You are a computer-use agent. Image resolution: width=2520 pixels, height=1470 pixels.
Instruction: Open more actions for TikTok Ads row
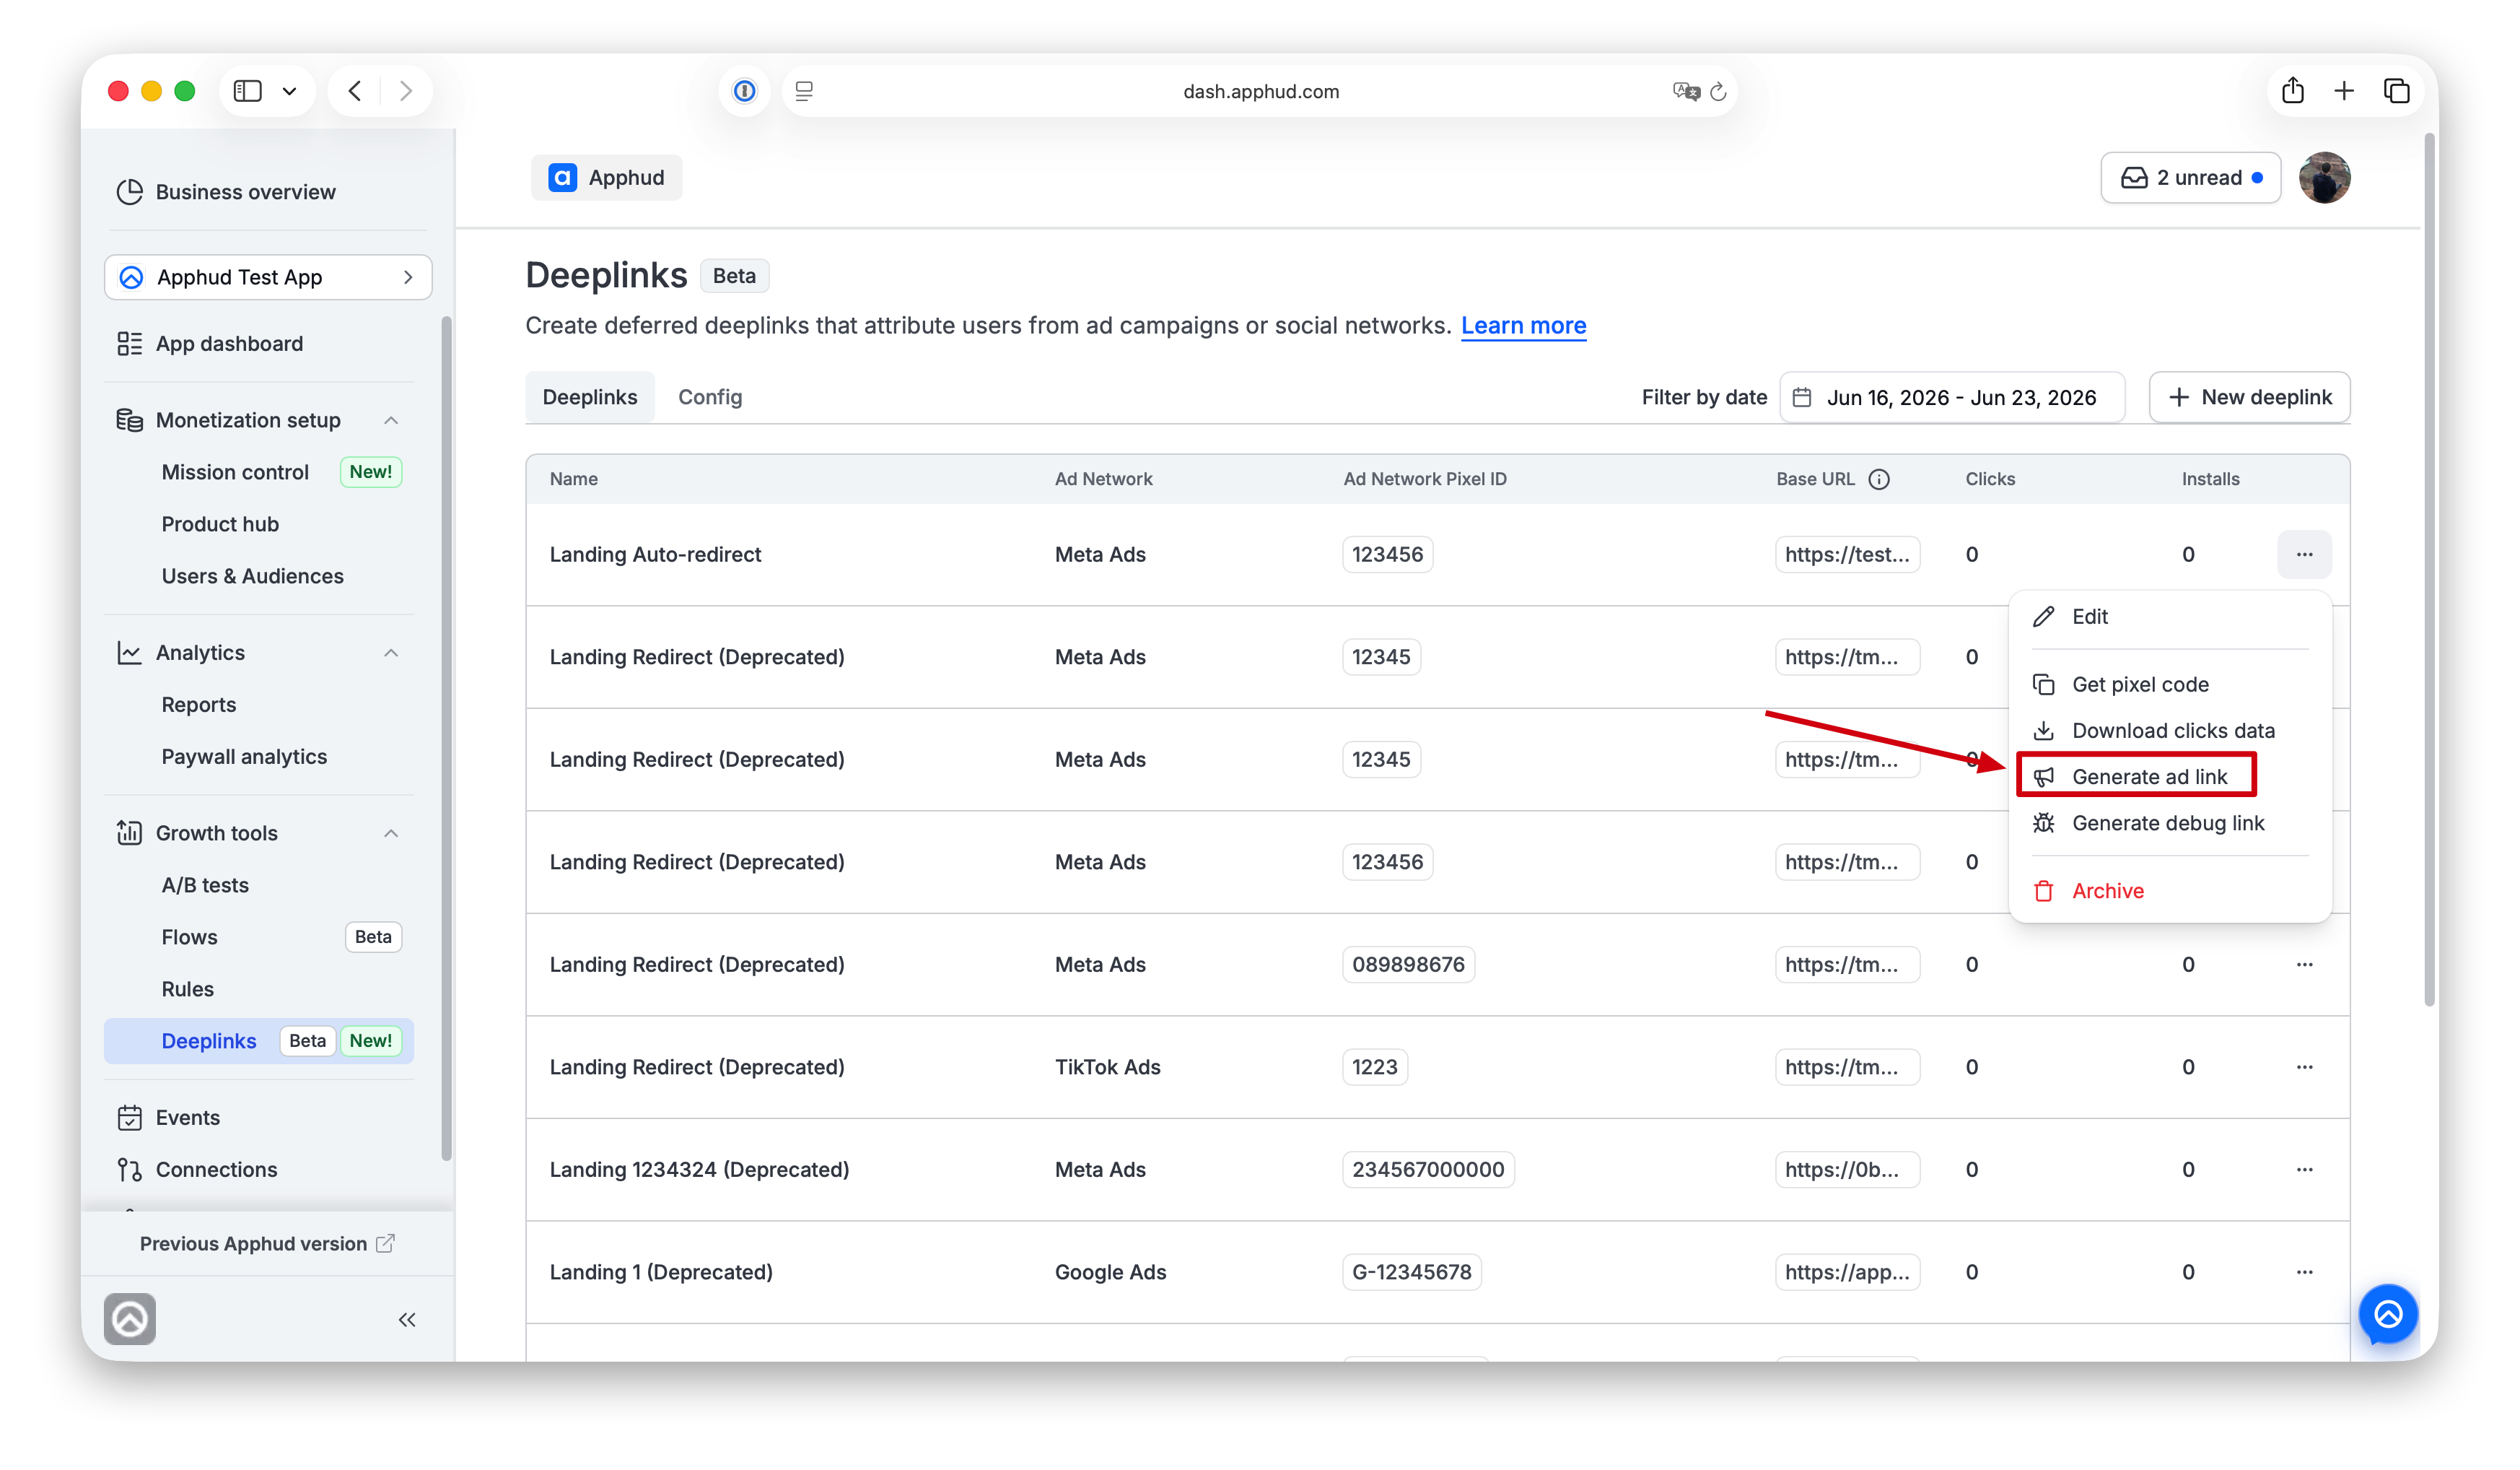point(2304,1066)
